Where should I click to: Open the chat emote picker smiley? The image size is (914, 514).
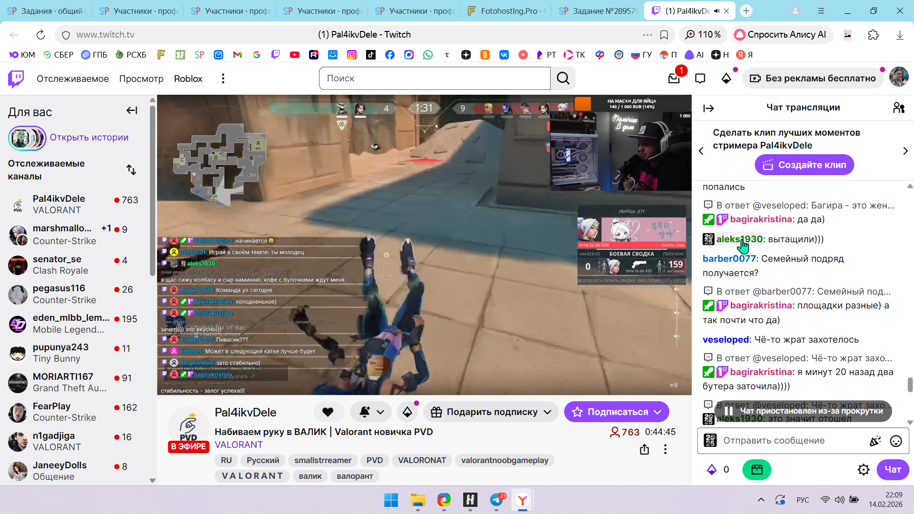point(896,441)
